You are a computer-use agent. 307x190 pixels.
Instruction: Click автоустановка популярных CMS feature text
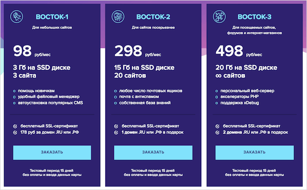(51, 103)
